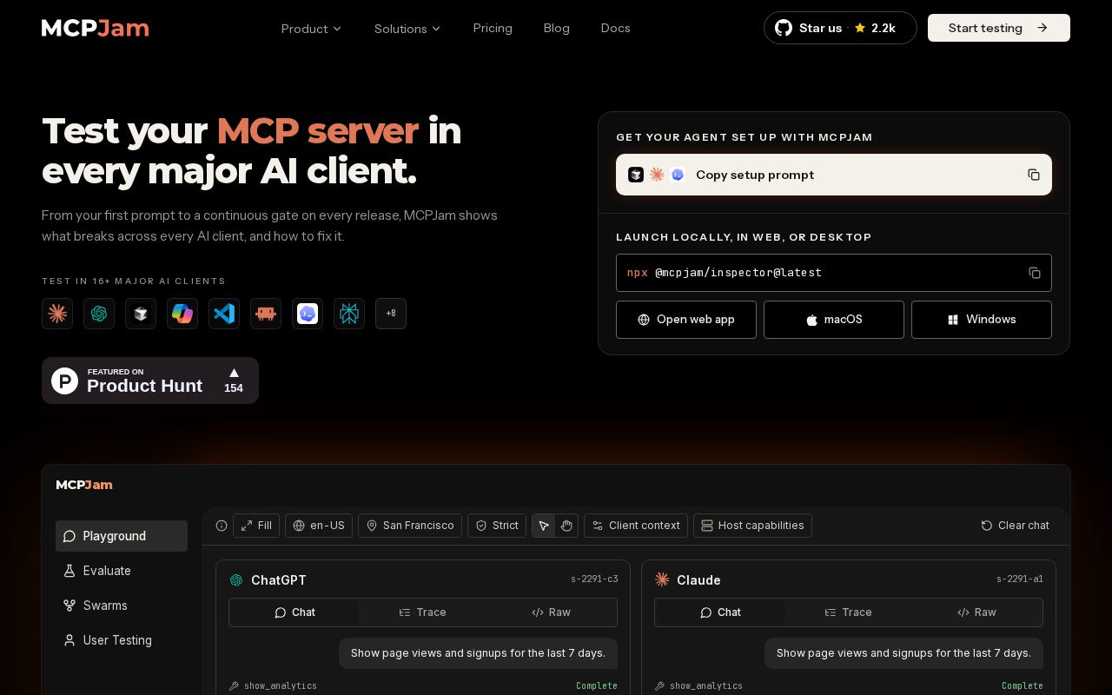Screen dimensions: 1112x695
Task: Click the Start testing button
Action: pos(999,28)
